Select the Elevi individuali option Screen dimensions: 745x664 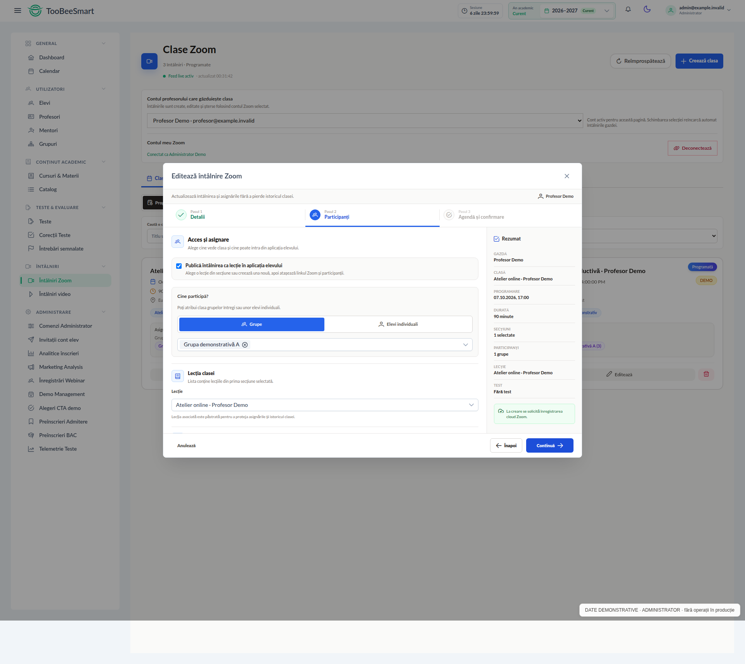pos(398,324)
